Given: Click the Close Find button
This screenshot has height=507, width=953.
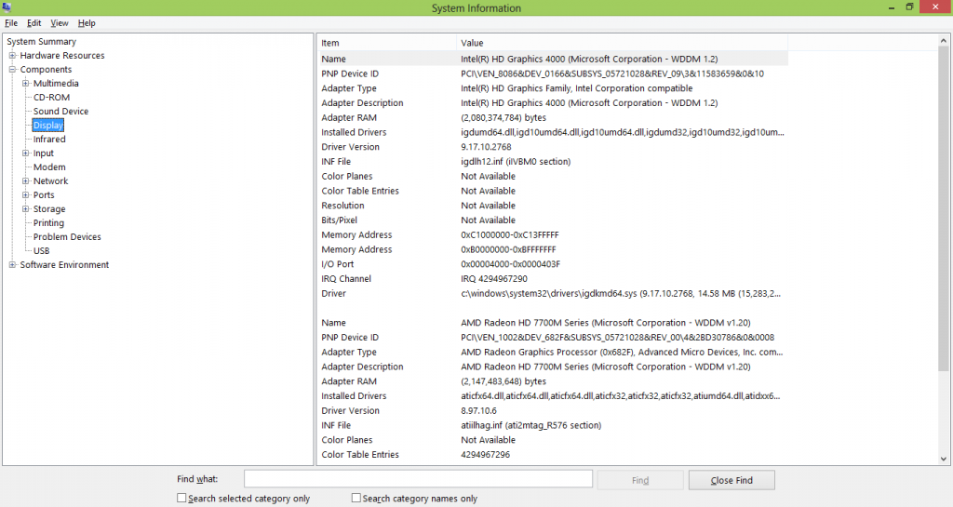Looking at the screenshot, I should coord(732,480).
